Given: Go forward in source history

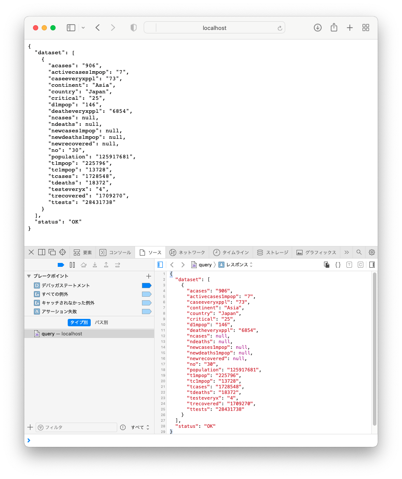Looking at the screenshot, I should [183, 265].
